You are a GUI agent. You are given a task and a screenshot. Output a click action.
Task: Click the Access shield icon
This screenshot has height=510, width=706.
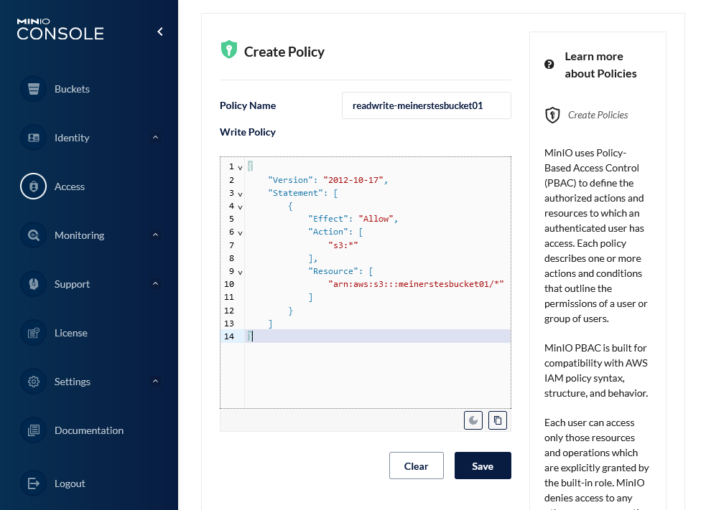(33, 186)
